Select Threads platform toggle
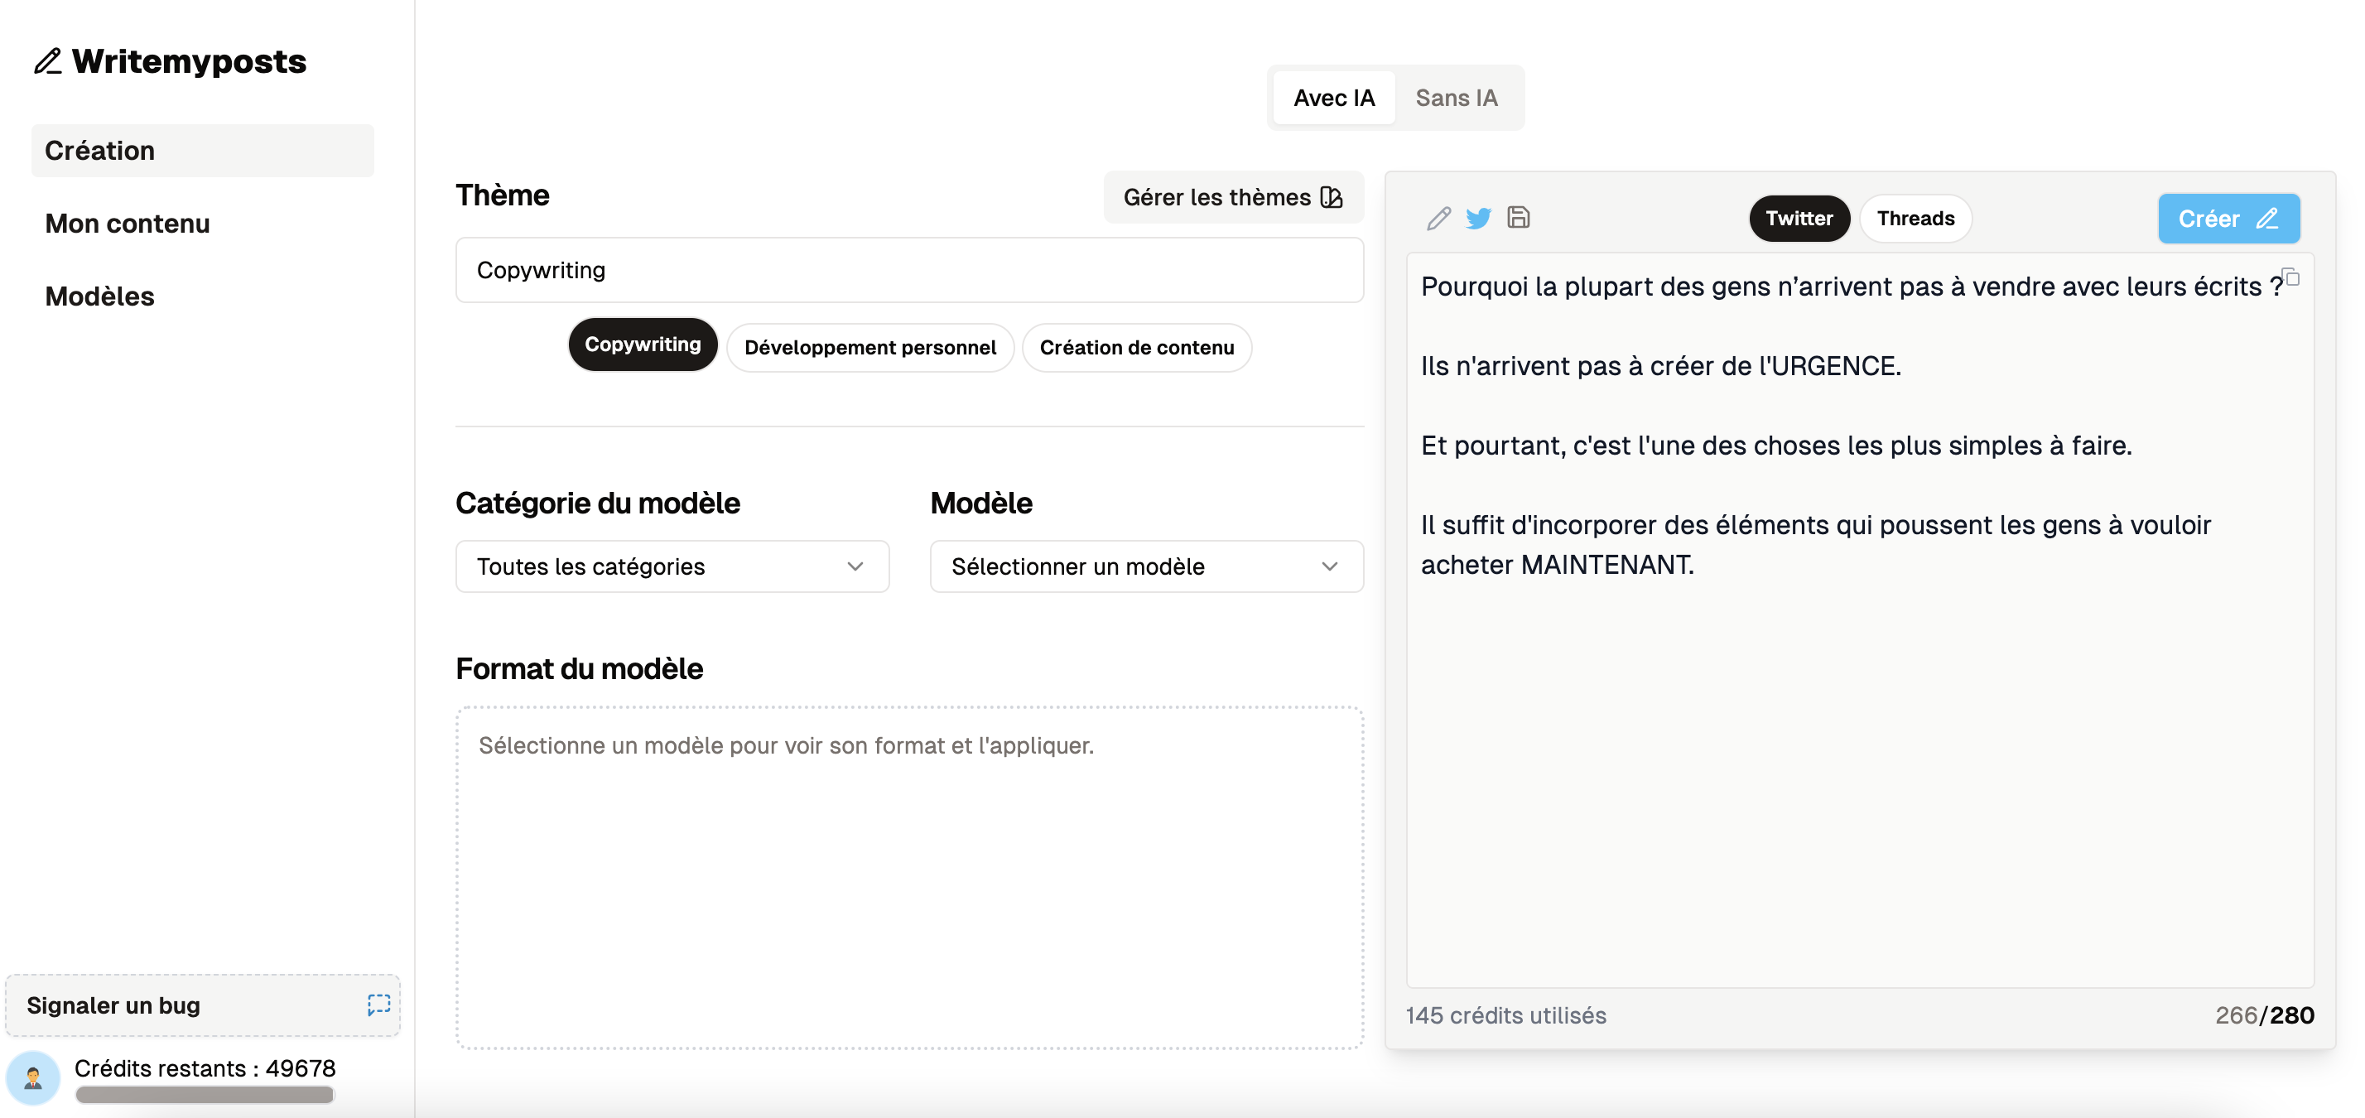2365x1118 pixels. coord(1917,217)
